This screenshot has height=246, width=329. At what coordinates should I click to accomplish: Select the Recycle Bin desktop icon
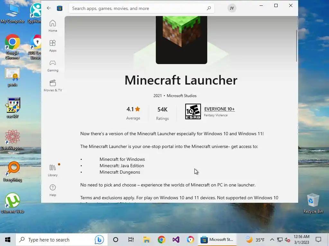pos(313,203)
